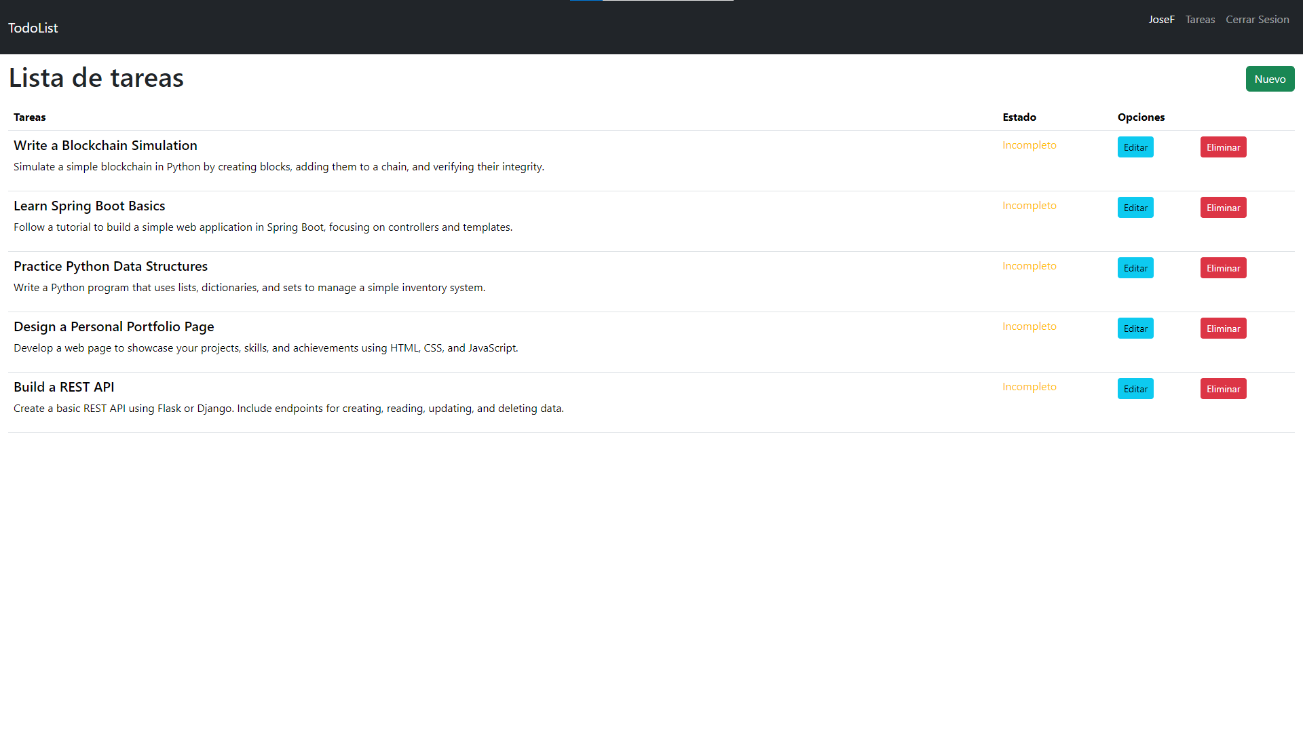The image size is (1303, 733).
Task: Edit the Practice Python Data Structures task
Action: point(1135,267)
